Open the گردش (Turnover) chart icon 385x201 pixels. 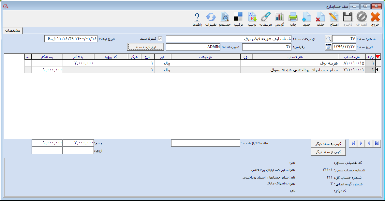(x=279, y=17)
